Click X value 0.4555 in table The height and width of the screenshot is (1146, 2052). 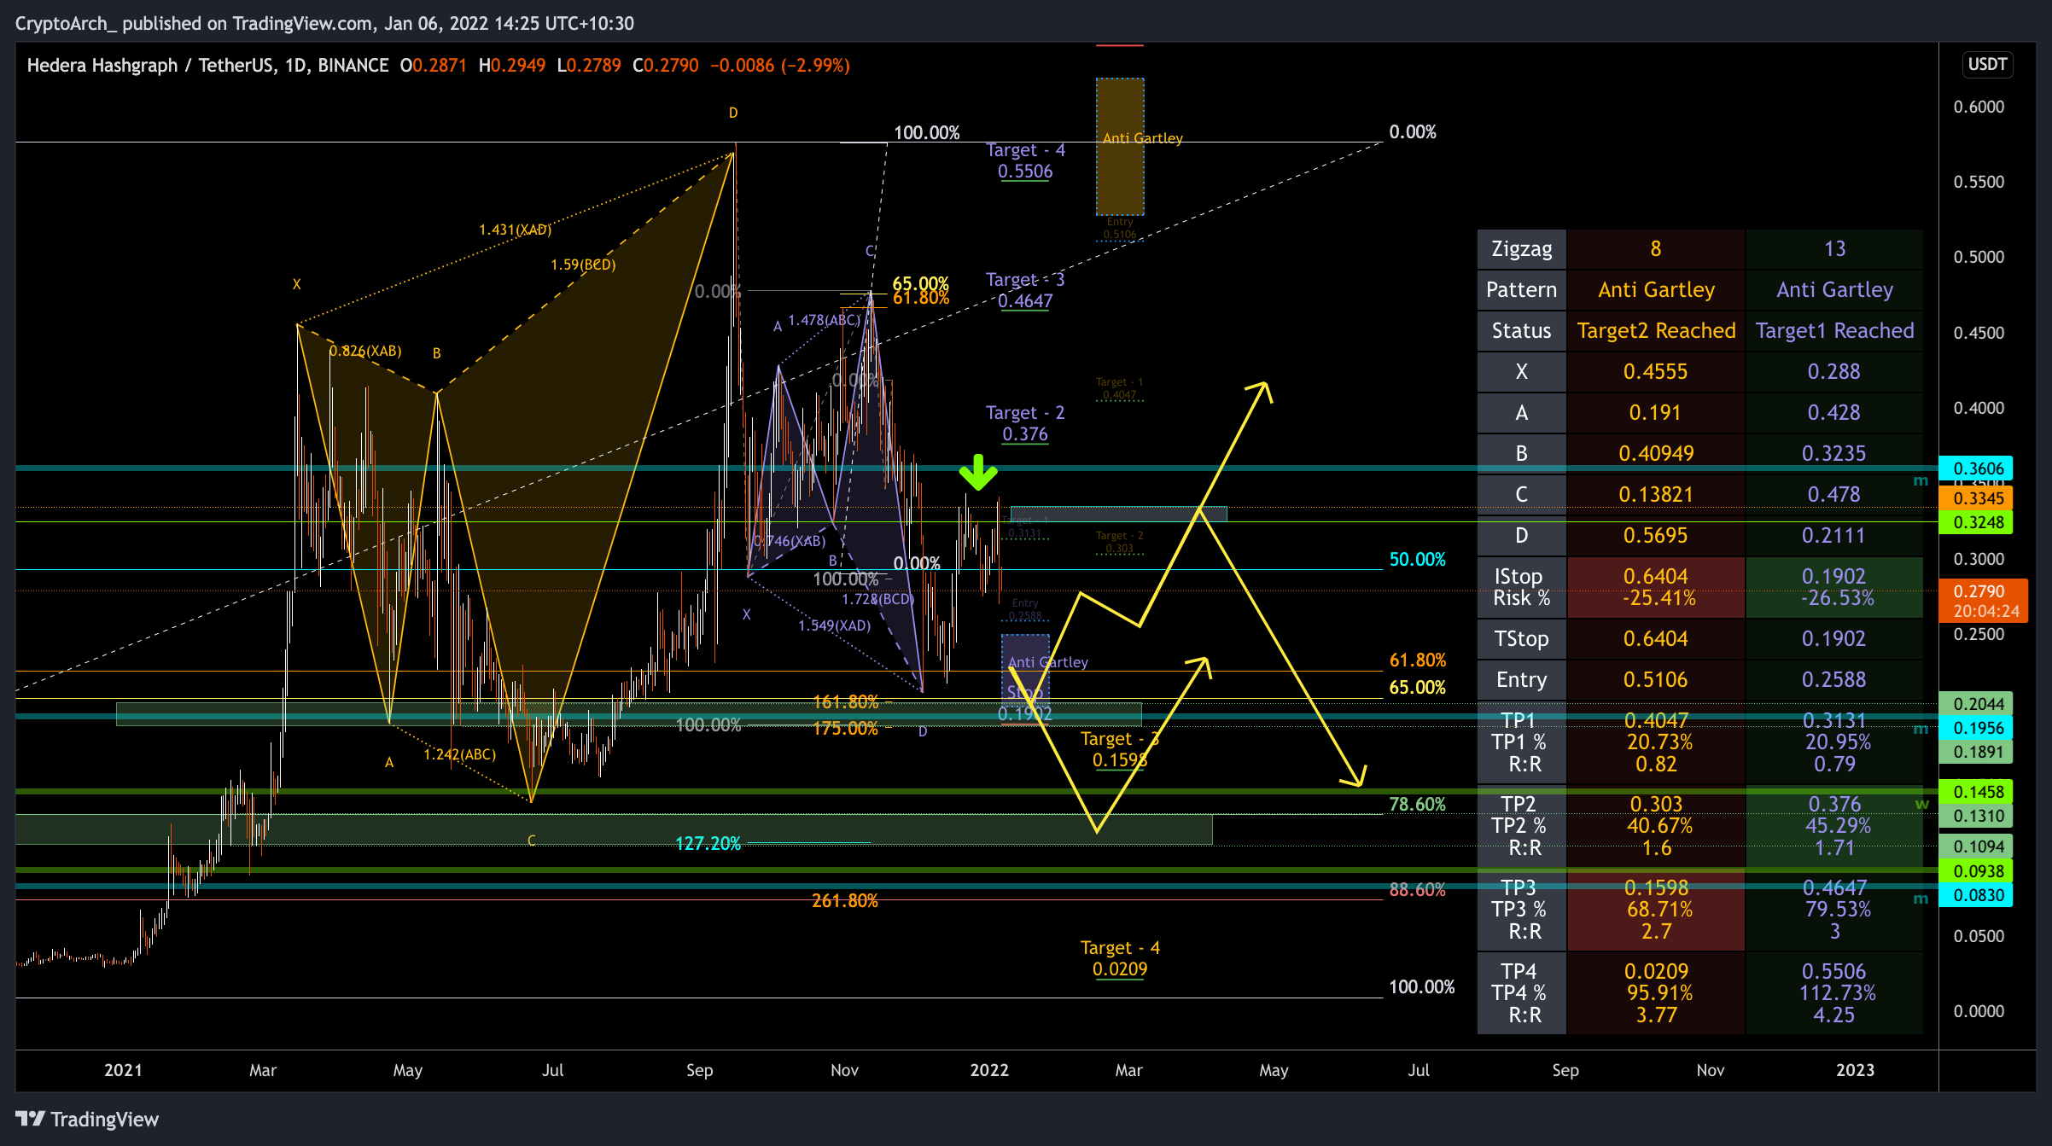[1656, 371]
